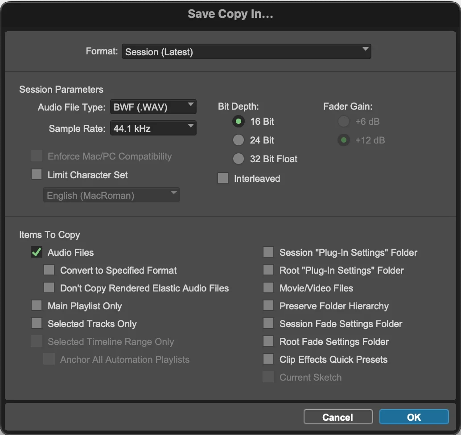The width and height of the screenshot is (461, 435).
Task: Click the +12 dB fader gain radio
Action: pyautogui.click(x=343, y=140)
